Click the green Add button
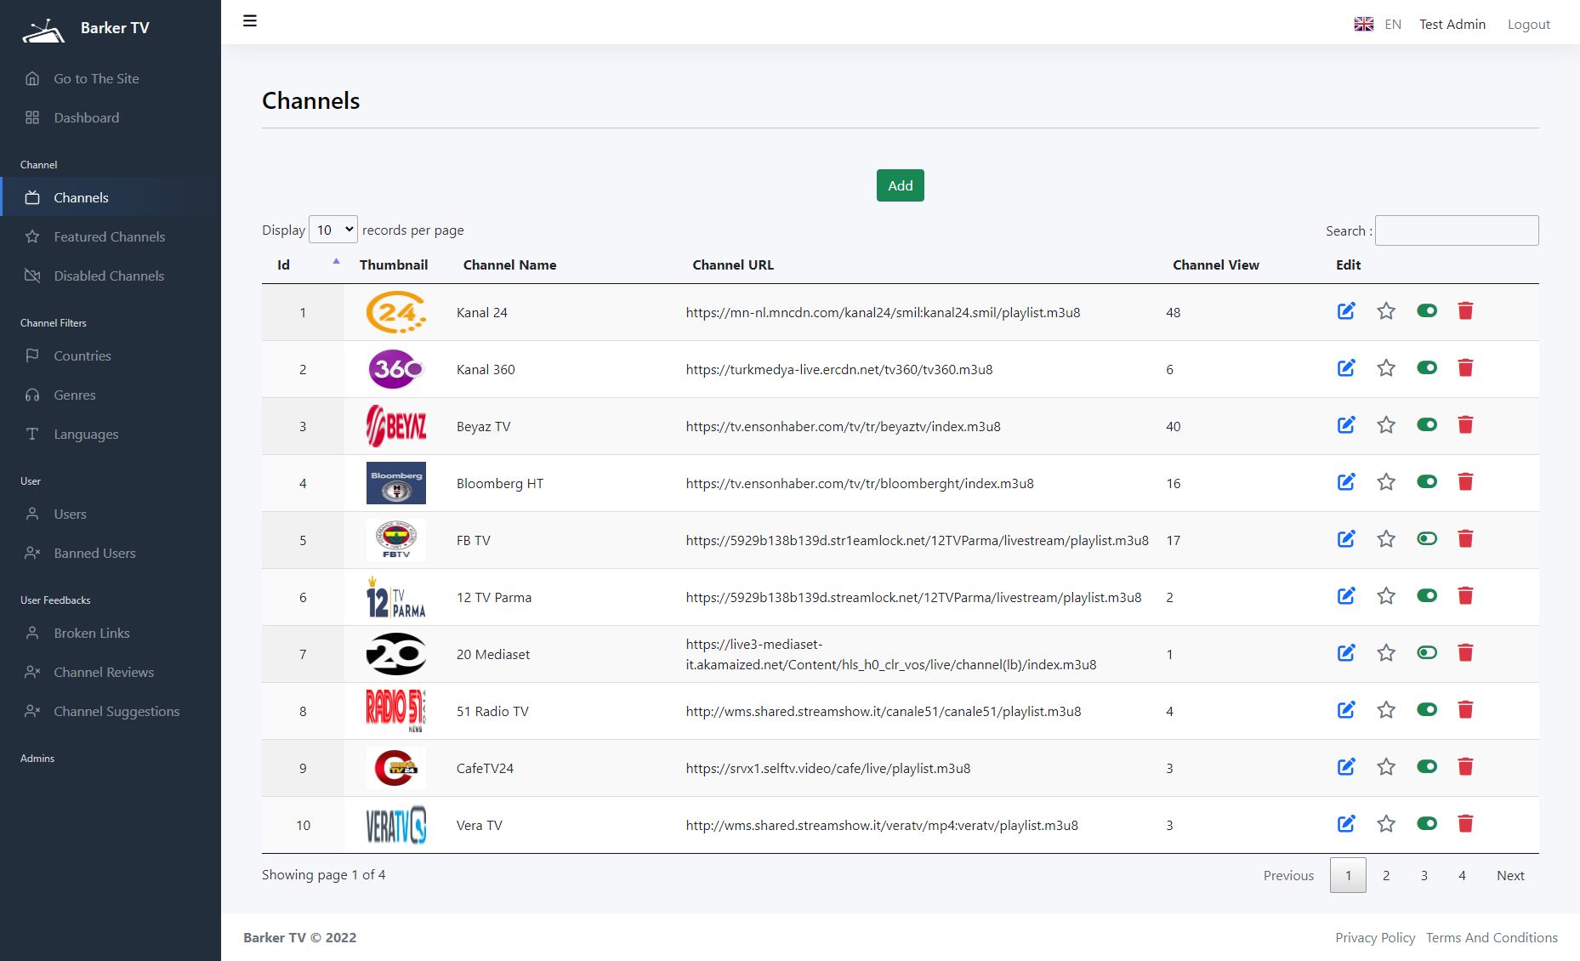The image size is (1580, 961). coord(900,186)
